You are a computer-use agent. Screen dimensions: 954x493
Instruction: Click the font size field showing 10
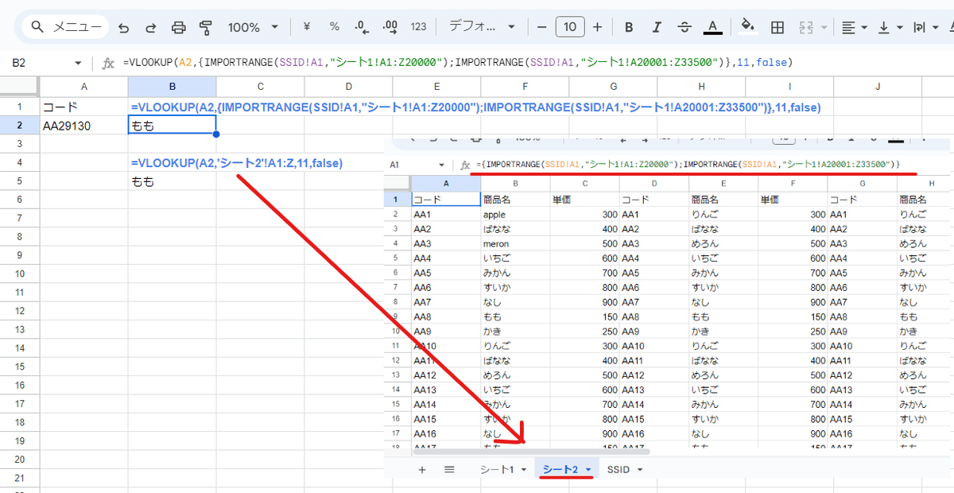[569, 27]
